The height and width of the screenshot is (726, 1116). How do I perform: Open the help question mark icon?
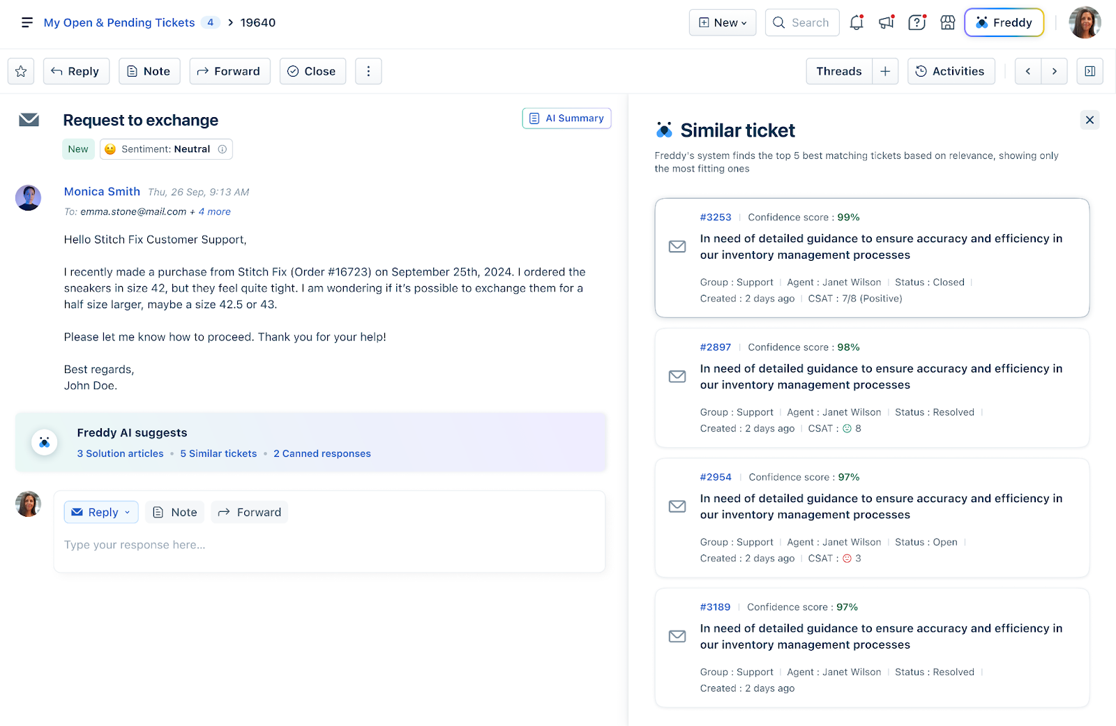pyautogui.click(x=917, y=22)
